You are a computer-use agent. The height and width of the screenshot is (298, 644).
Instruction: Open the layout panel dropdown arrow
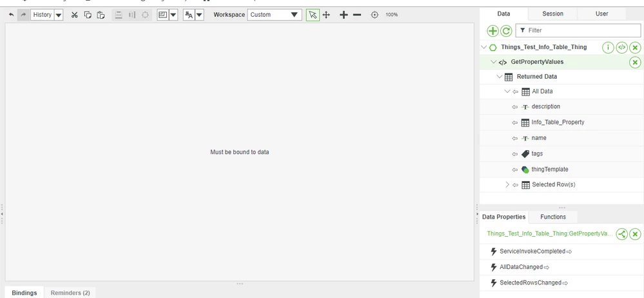tap(173, 15)
